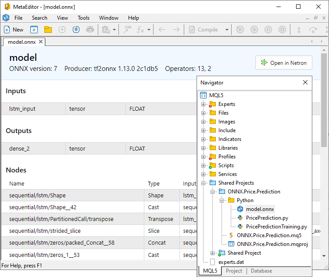Open the Window menu
This screenshot has width=329, height=277.
(x=109, y=18)
